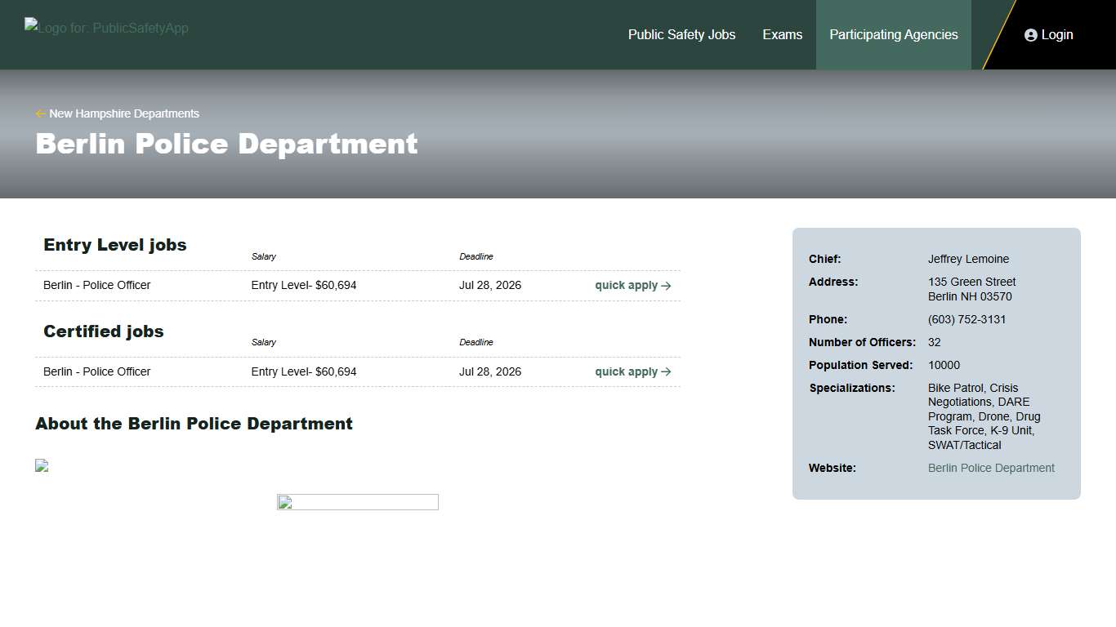Click the quick apply arrow under Entry Level jobs
This screenshot has width=1116, height=627.
tap(665, 286)
